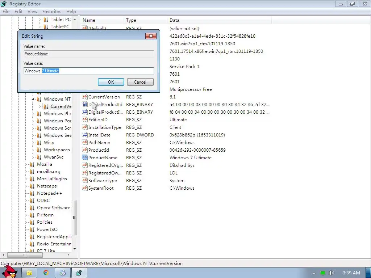371x278 pixels.
Task: Click the 'DiLshad Sys' data value
Action: [182, 165]
